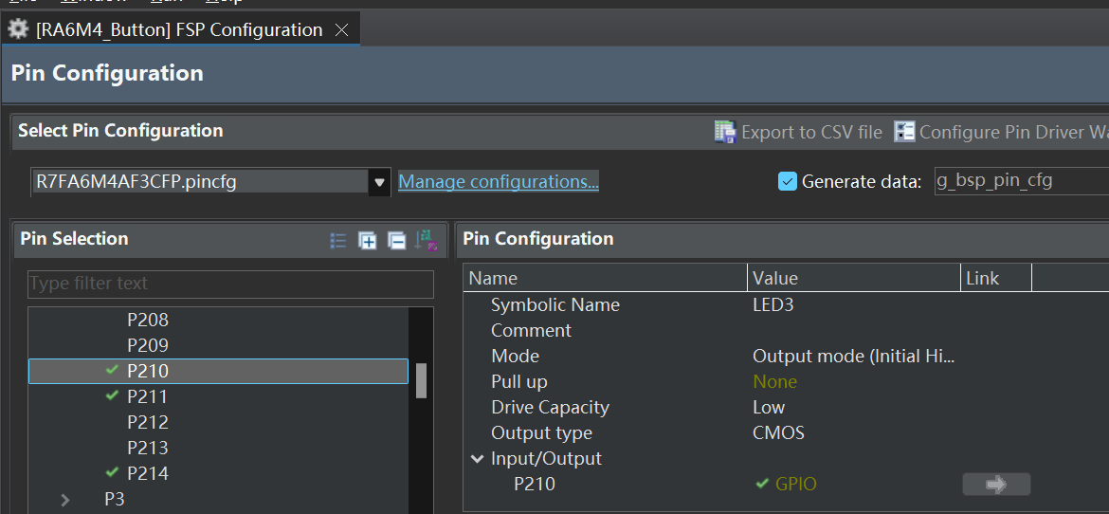Click the R7FA6M4AF3CFP.pincfg combo box
The width and height of the screenshot is (1109, 514).
210,182
